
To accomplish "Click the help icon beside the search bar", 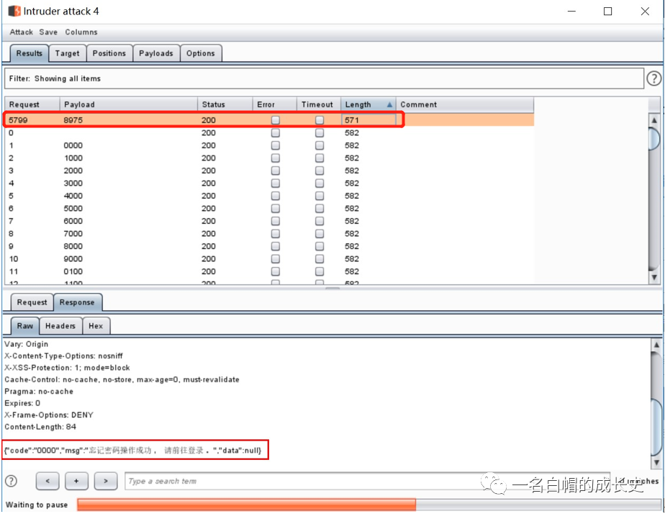I will pos(11,481).
